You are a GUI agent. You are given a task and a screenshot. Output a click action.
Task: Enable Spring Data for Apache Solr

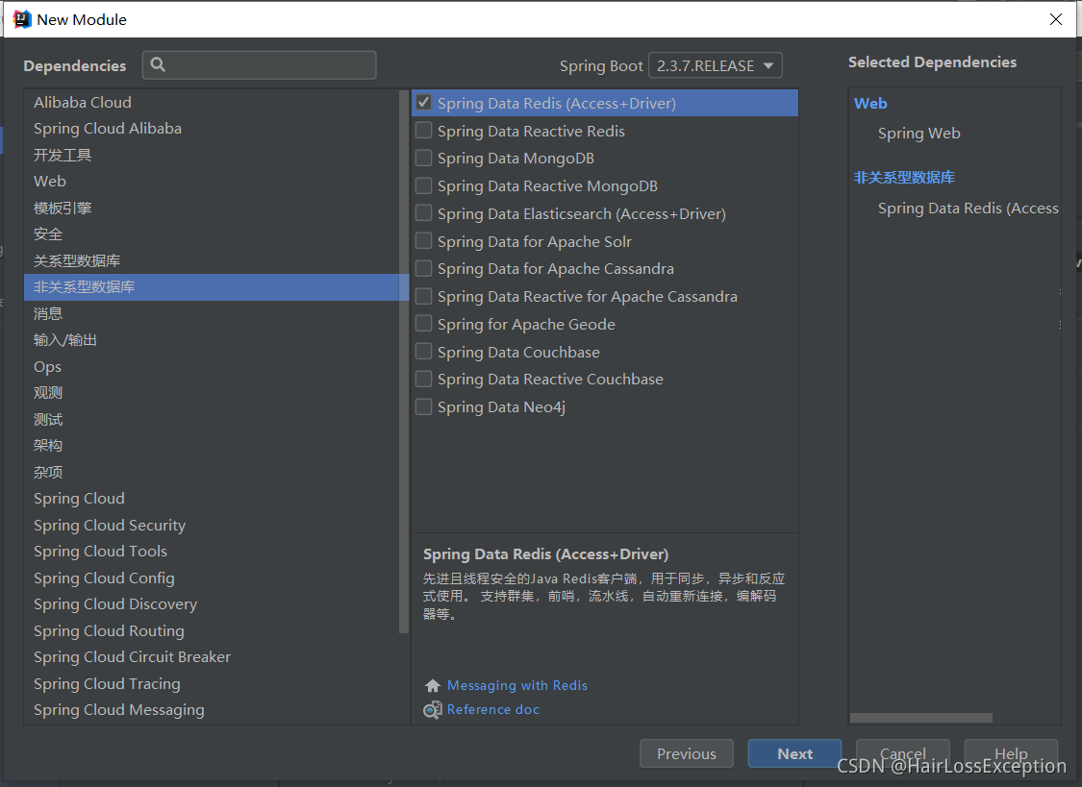pos(424,240)
